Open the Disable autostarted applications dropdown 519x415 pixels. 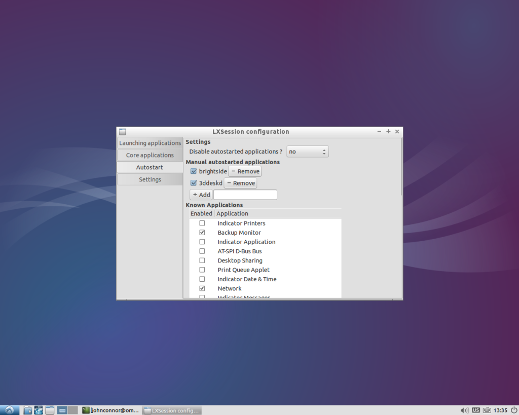coord(308,152)
